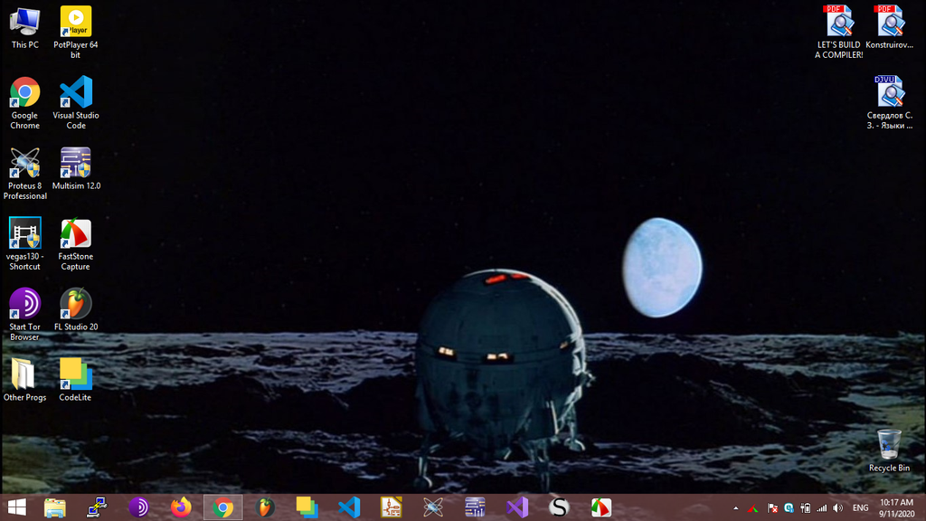
Task: Open File Explorer from the taskbar
Action: (x=55, y=507)
